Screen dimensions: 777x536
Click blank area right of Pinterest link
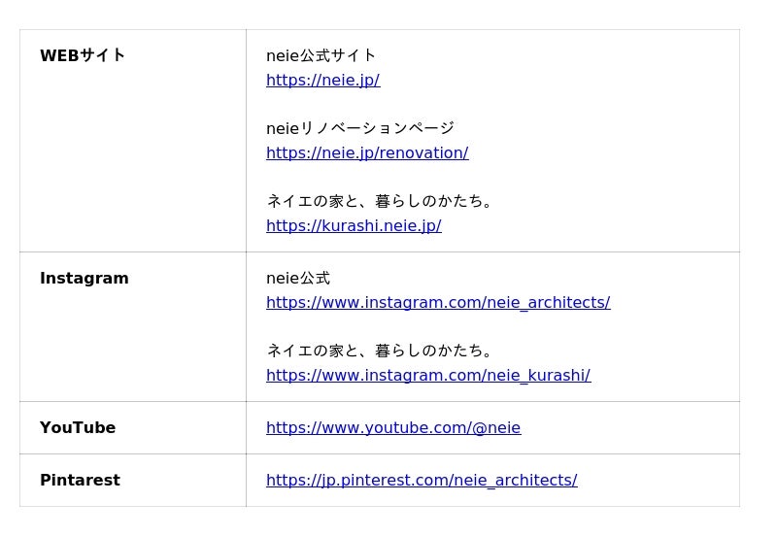coord(660,481)
